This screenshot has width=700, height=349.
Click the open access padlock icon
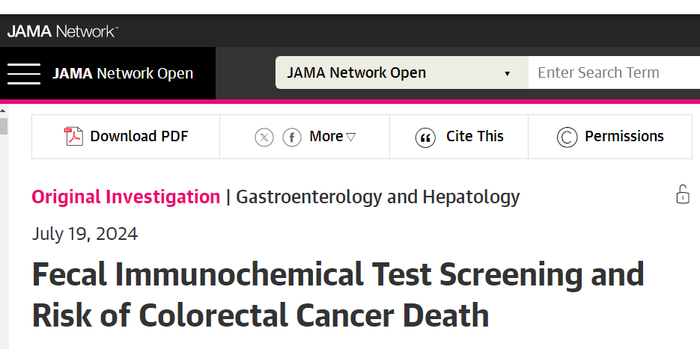(683, 194)
